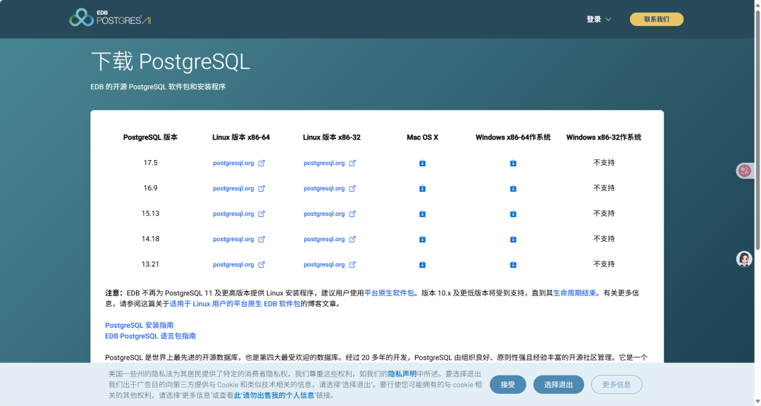
Task: Click external-link icon for 15.13 Linux x86-64
Action: tap(261, 214)
